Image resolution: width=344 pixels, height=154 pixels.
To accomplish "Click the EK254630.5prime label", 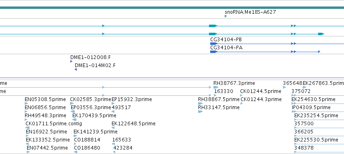I will pyautogui.click(x=313, y=99).
